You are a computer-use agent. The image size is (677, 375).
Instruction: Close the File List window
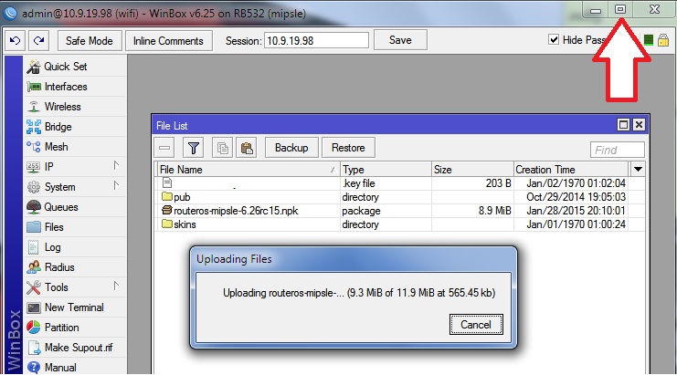(x=639, y=125)
